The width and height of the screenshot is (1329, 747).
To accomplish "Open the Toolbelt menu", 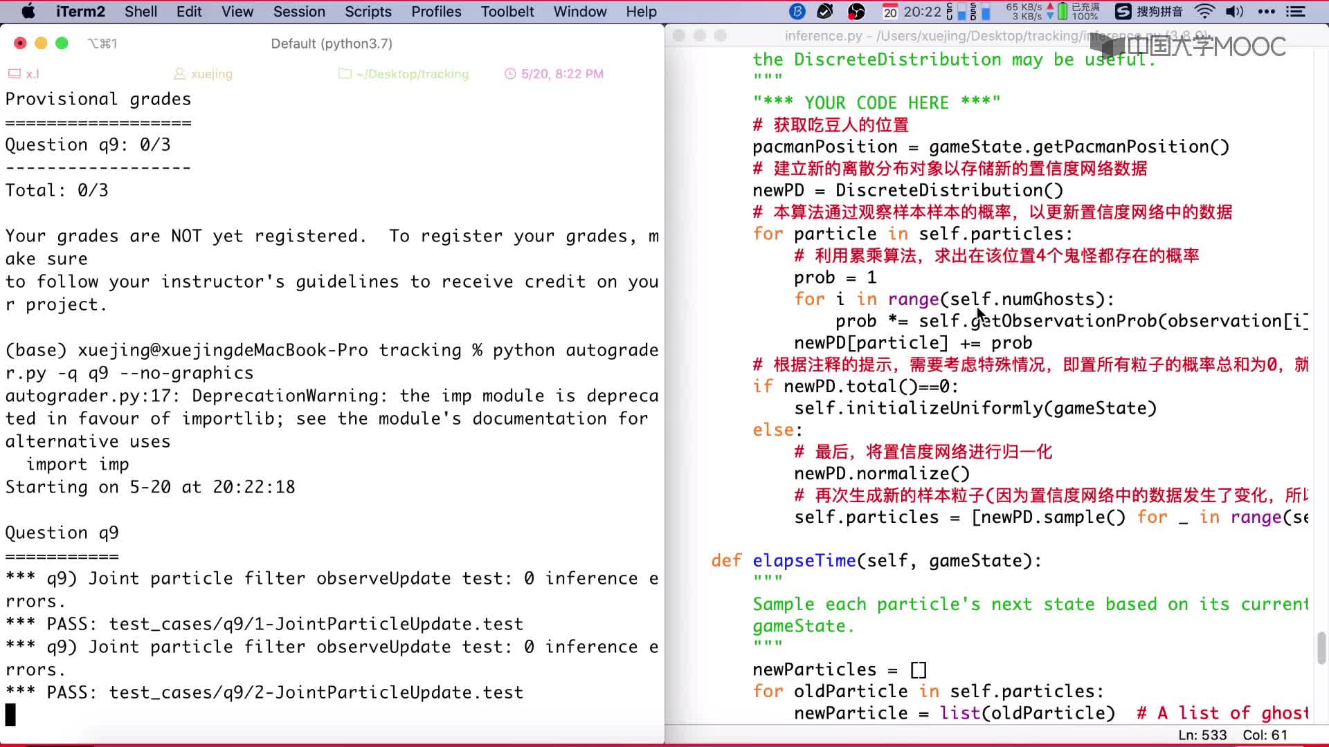I will click(507, 11).
